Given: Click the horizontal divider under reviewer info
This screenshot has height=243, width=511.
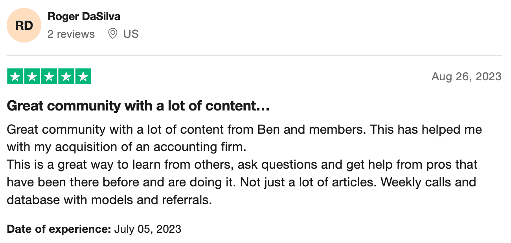Looking at the screenshot, I should click(x=254, y=55).
